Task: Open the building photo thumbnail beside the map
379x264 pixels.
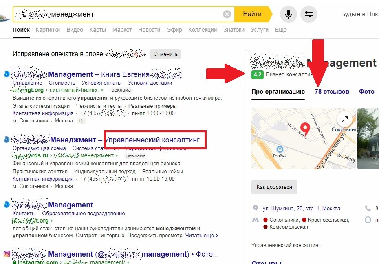Action: (x=368, y=139)
